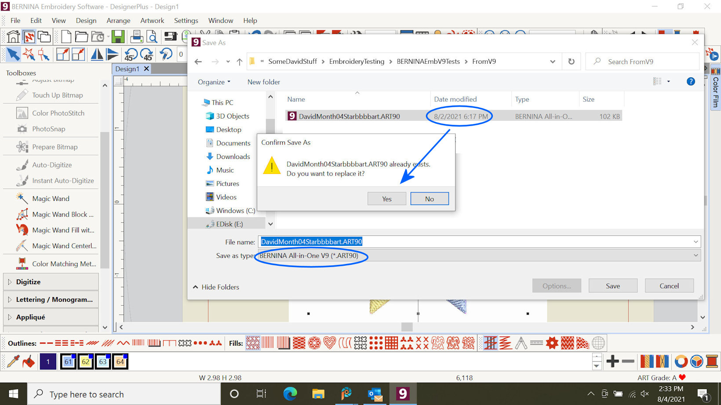Click Yes to replace the file
The image size is (721, 405).
[387, 199]
